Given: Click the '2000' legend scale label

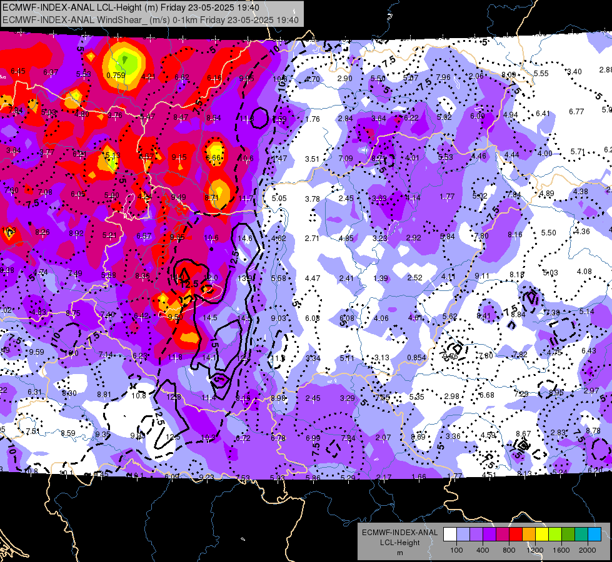Looking at the screenshot, I should (x=587, y=550).
